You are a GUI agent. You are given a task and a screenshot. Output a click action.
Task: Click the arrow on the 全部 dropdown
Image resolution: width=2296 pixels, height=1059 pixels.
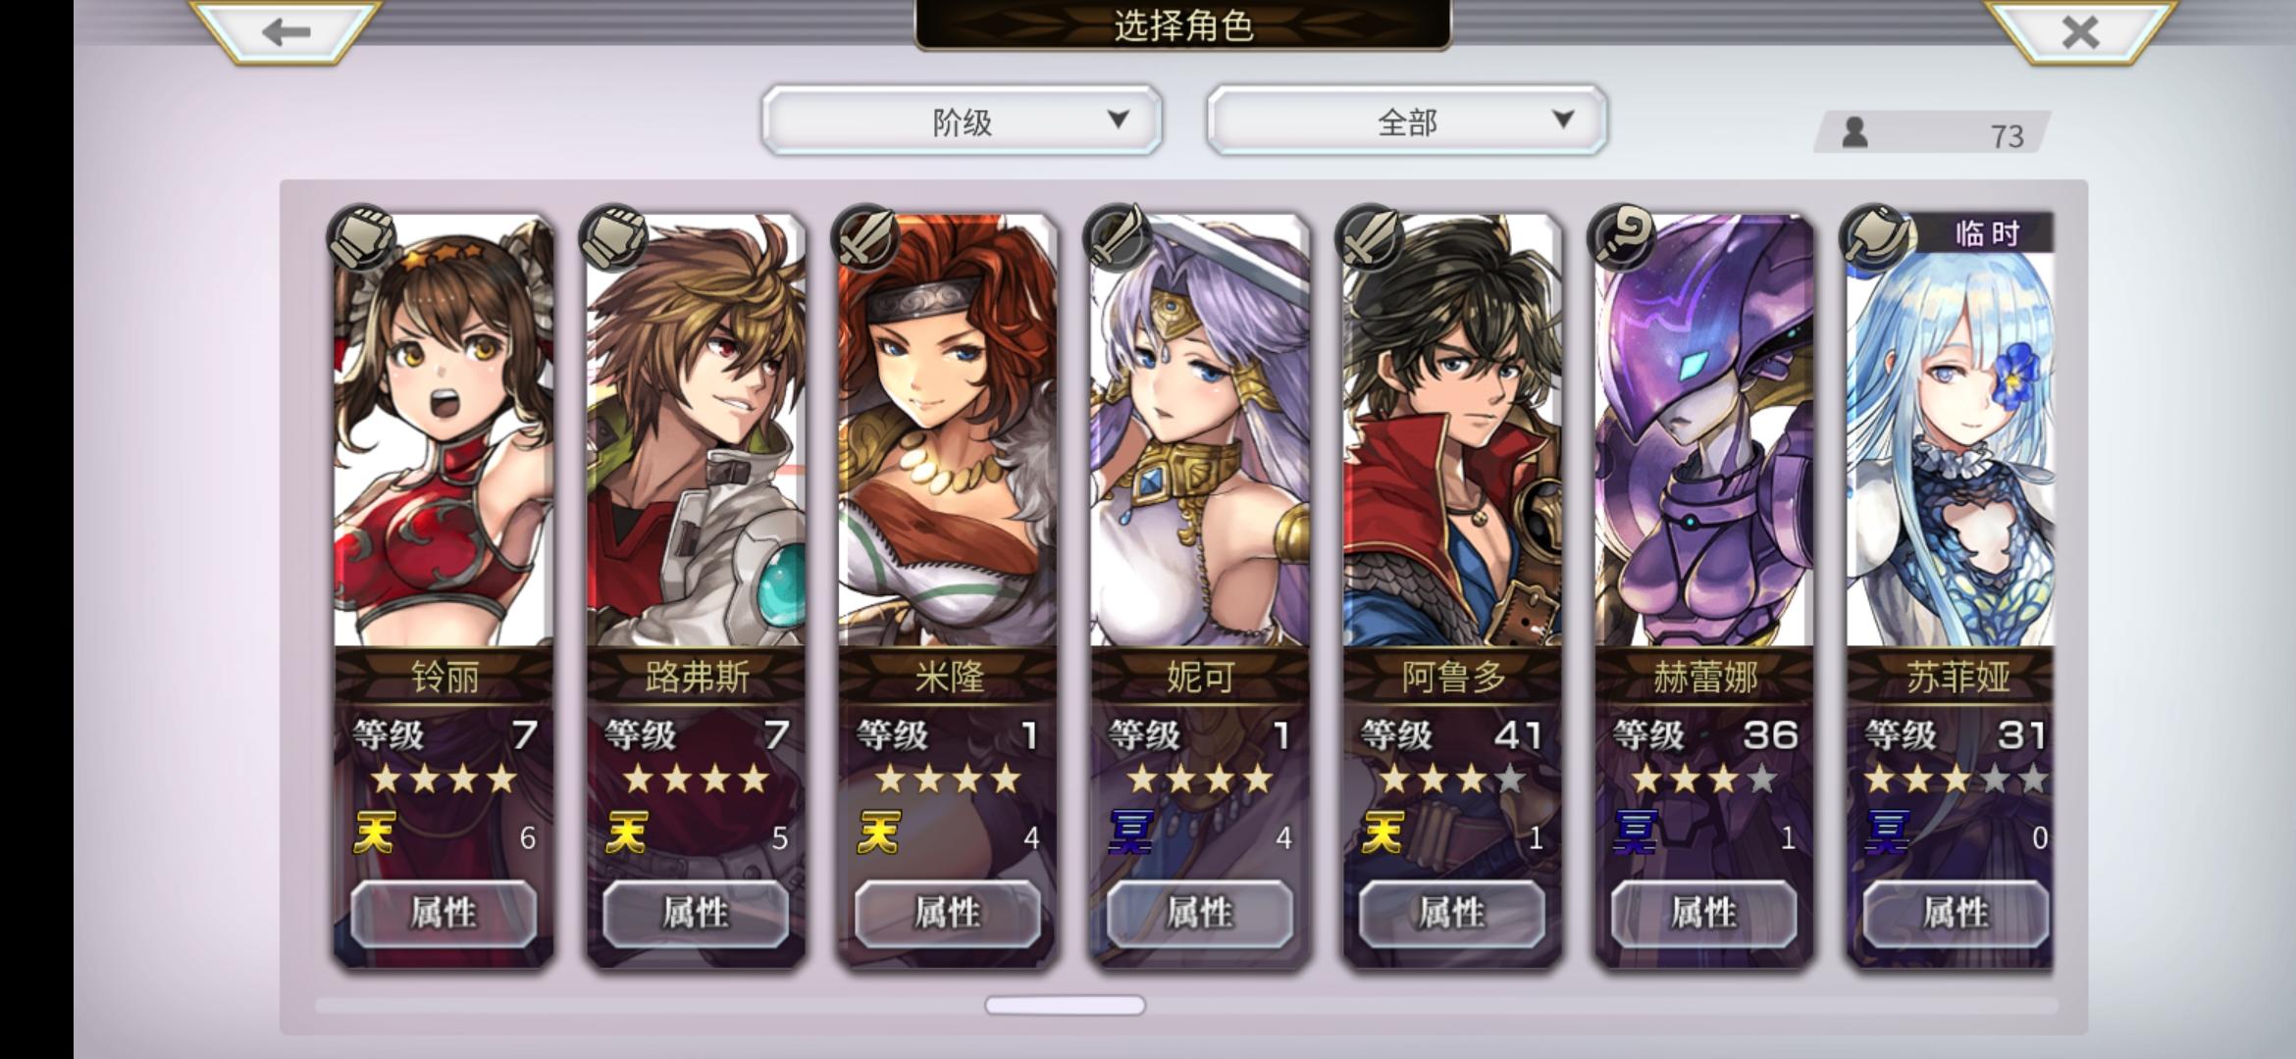click(1563, 120)
